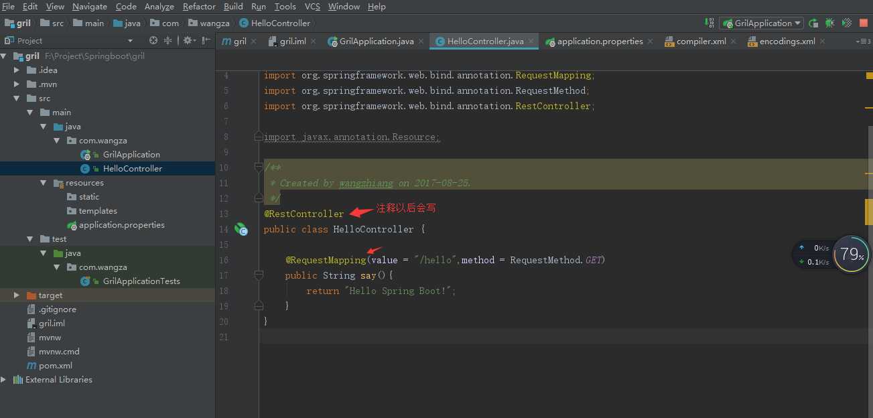This screenshot has height=418, width=873.
Task: Collapse the test folder
Action: click(30, 239)
